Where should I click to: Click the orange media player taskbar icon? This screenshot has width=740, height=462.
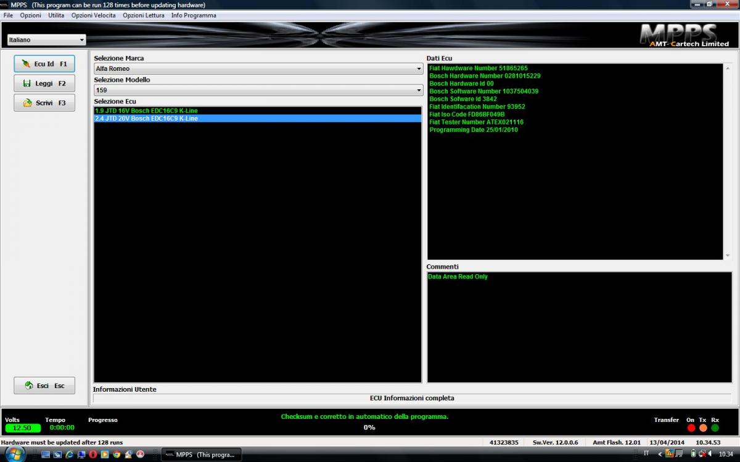pos(105,455)
